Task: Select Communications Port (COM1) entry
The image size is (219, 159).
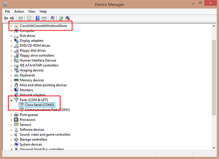Action: point(47,110)
